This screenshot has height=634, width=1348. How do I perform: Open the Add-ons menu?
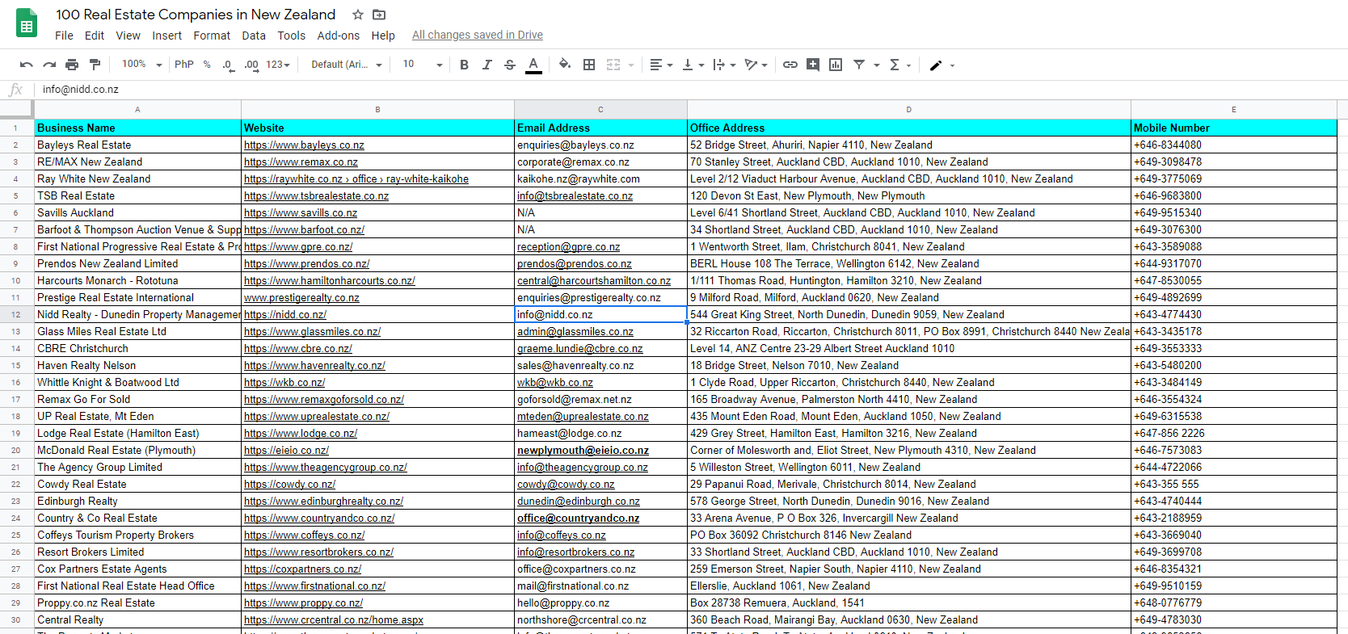338,36
